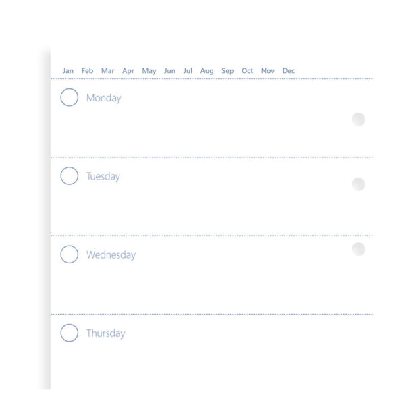Choose the Mar month label
Viewport: 405px width, 405px height.
108,71
